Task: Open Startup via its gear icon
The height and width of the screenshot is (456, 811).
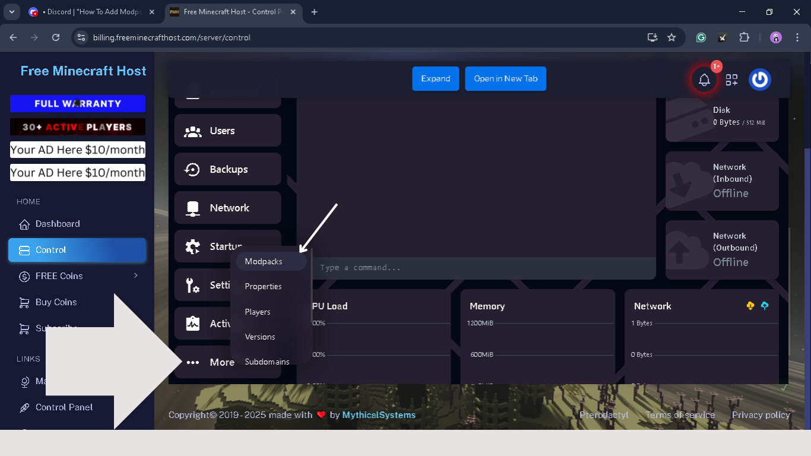Action: pos(192,247)
